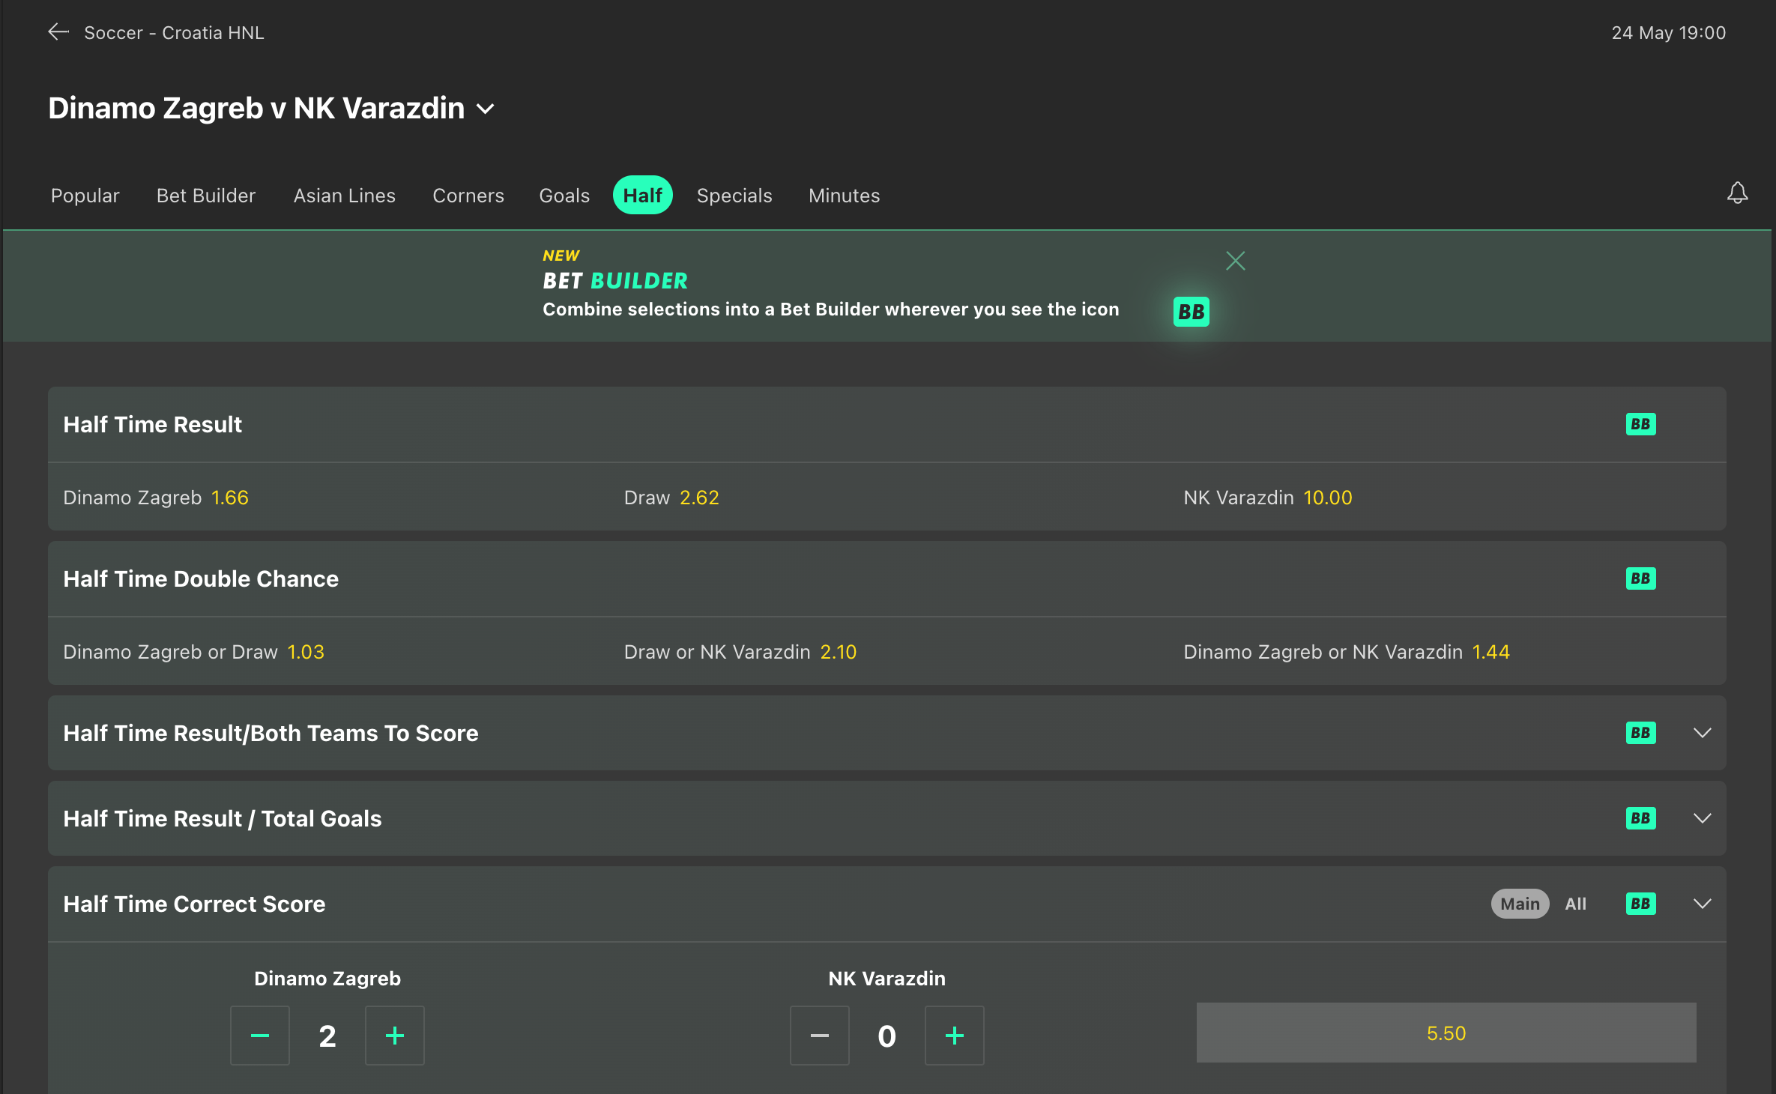Switch to Asian Lines tab
Image resolution: width=1776 pixels, height=1094 pixels.
(x=345, y=196)
